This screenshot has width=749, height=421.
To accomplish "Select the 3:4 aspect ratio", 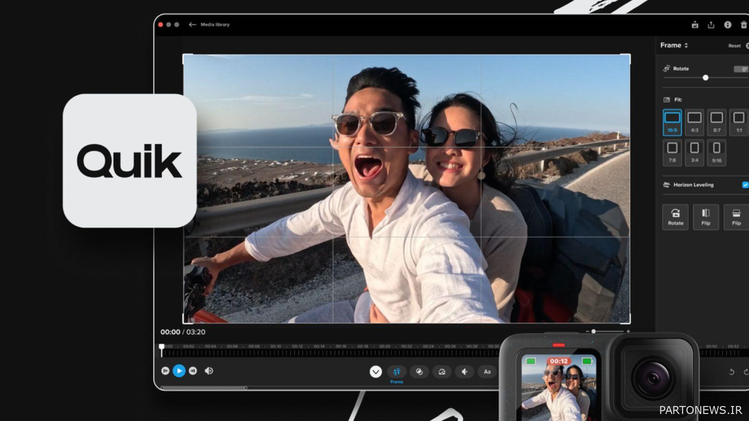I will point(694,152).
